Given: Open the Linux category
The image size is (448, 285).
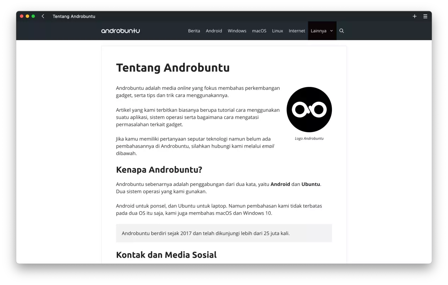Looking at the screenshot, I should coord(277,31).
